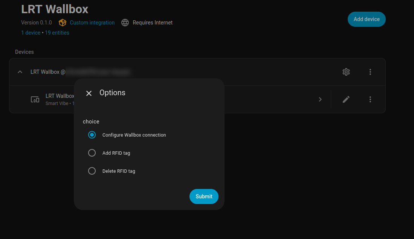Viewport: 414px width, 239px height.
Task: Open three-dot menu beside the gear icon
Action: (x=370, y=72)
